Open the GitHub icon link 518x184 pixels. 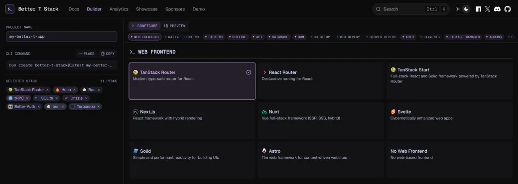[508, 9]
